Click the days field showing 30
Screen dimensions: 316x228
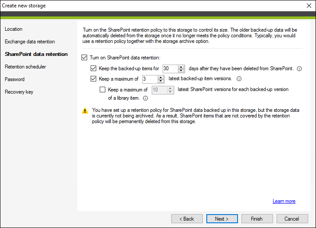pos(170,68)
